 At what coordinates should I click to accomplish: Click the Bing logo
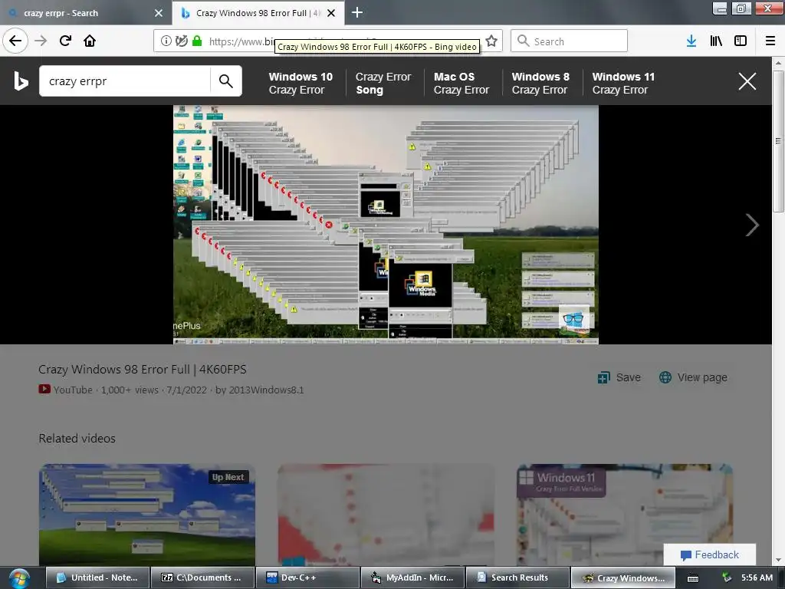tap(21, 81)
